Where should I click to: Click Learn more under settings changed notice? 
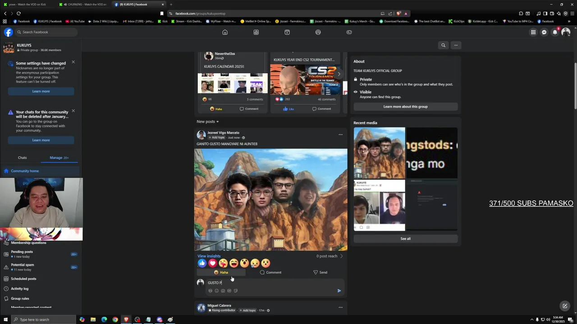pos(41,91)
